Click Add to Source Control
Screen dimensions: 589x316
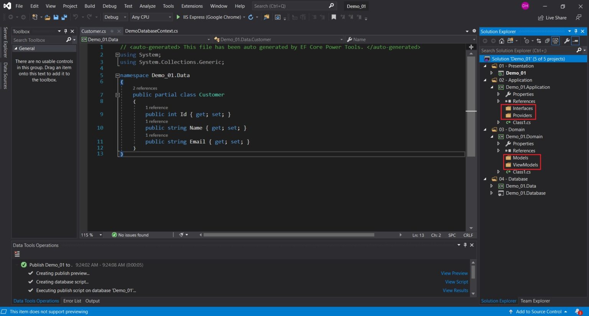538,312
